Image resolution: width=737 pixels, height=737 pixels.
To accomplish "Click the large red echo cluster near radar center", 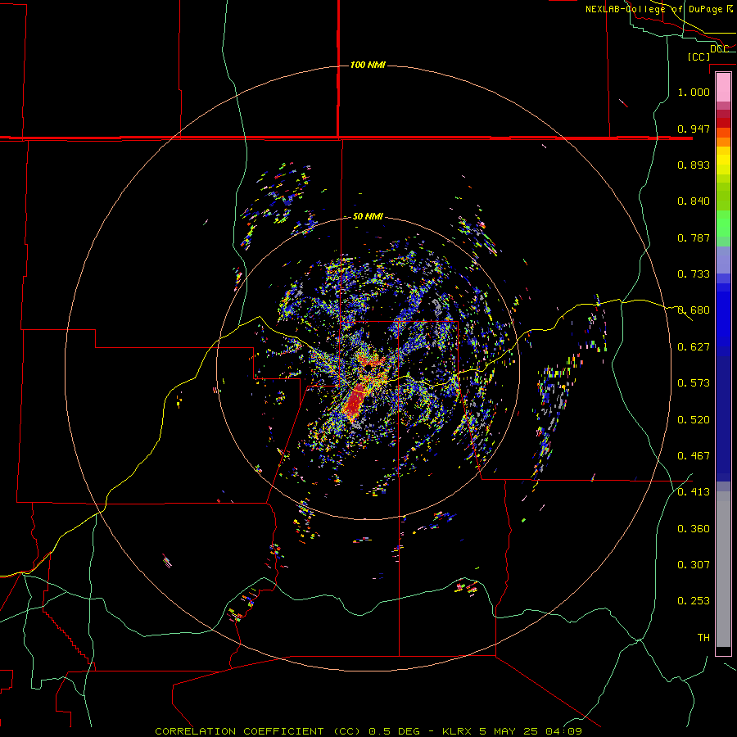I will coord(355,402).
